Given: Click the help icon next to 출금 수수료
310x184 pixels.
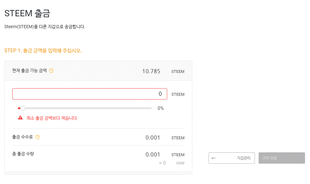Looking at the screenshot, I should (x=38, y=137).
